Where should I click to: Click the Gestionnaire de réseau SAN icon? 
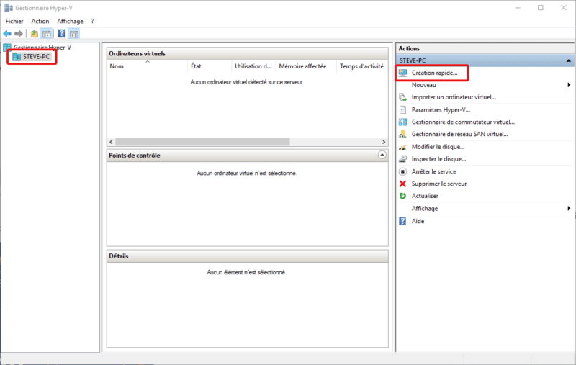tap(403, 134)
